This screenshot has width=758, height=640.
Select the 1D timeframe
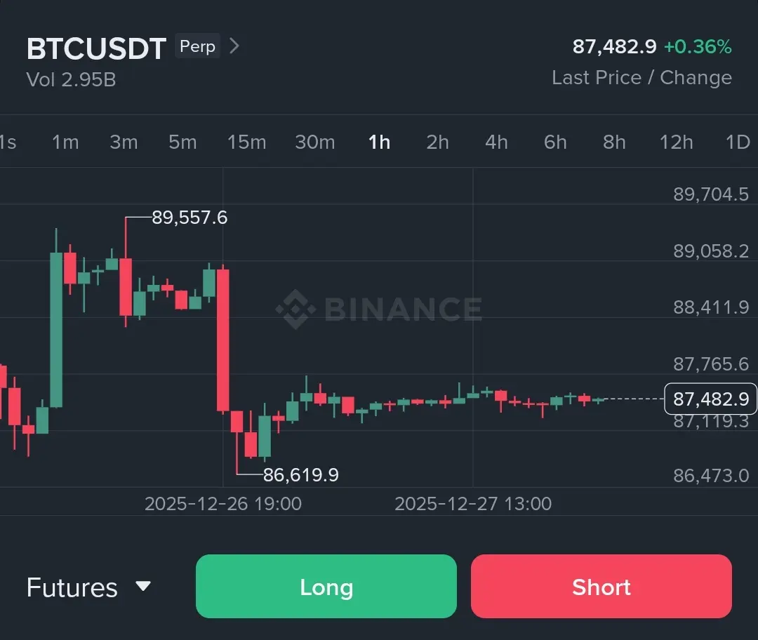pos(737,142)
